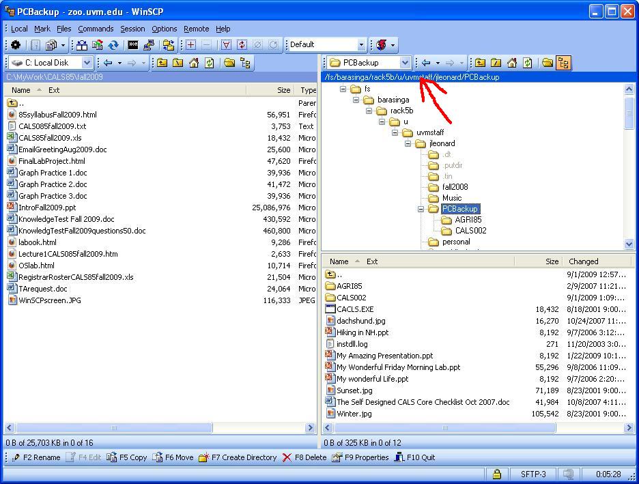Select the fall2008 folder in tree
Viewport: 639px width, 484px height.
coord(455,187)
